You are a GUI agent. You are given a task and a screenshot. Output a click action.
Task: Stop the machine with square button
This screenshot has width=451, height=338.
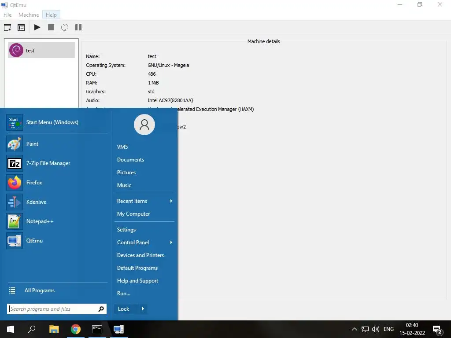[51, 27]
